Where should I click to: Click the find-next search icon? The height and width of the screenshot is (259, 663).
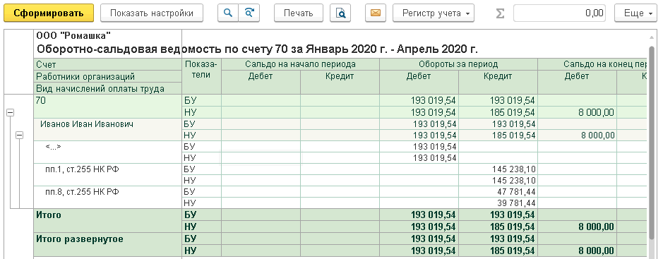coord(249,13)
